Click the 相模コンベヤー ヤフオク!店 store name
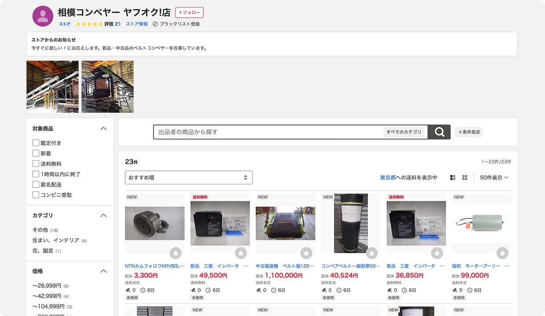The height and width of the screenshot is (316, 545). tap(114, 12)
